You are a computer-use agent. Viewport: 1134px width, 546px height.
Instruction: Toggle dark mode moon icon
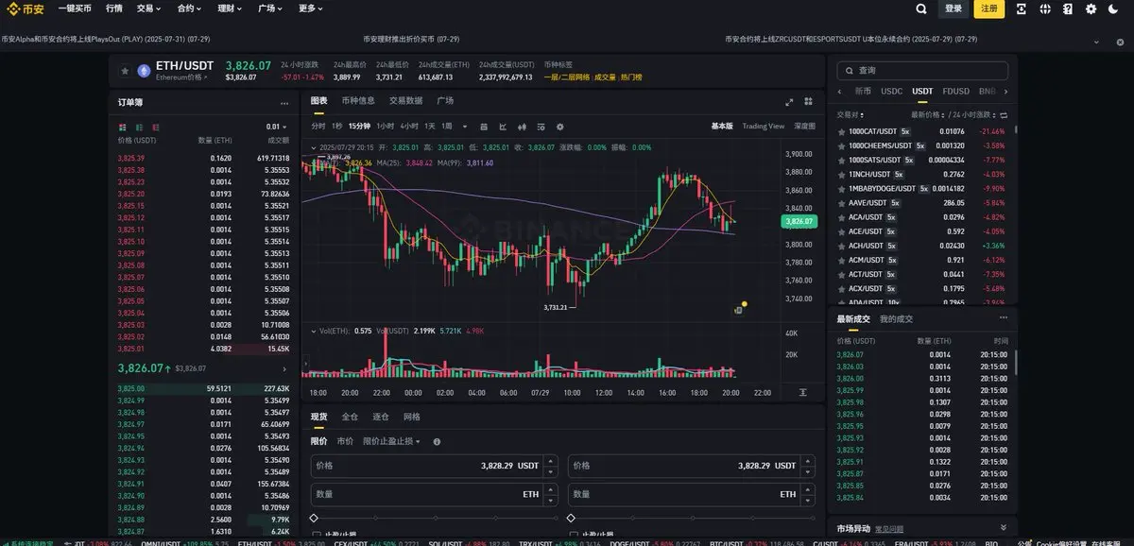coord(1115,9)
